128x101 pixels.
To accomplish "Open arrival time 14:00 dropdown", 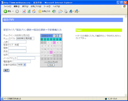I will click(25, 65).
